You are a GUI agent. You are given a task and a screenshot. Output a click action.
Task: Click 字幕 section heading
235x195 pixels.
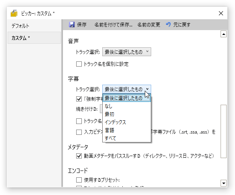73,79
